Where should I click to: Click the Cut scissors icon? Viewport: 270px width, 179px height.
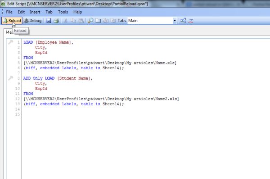click(66, 21)
